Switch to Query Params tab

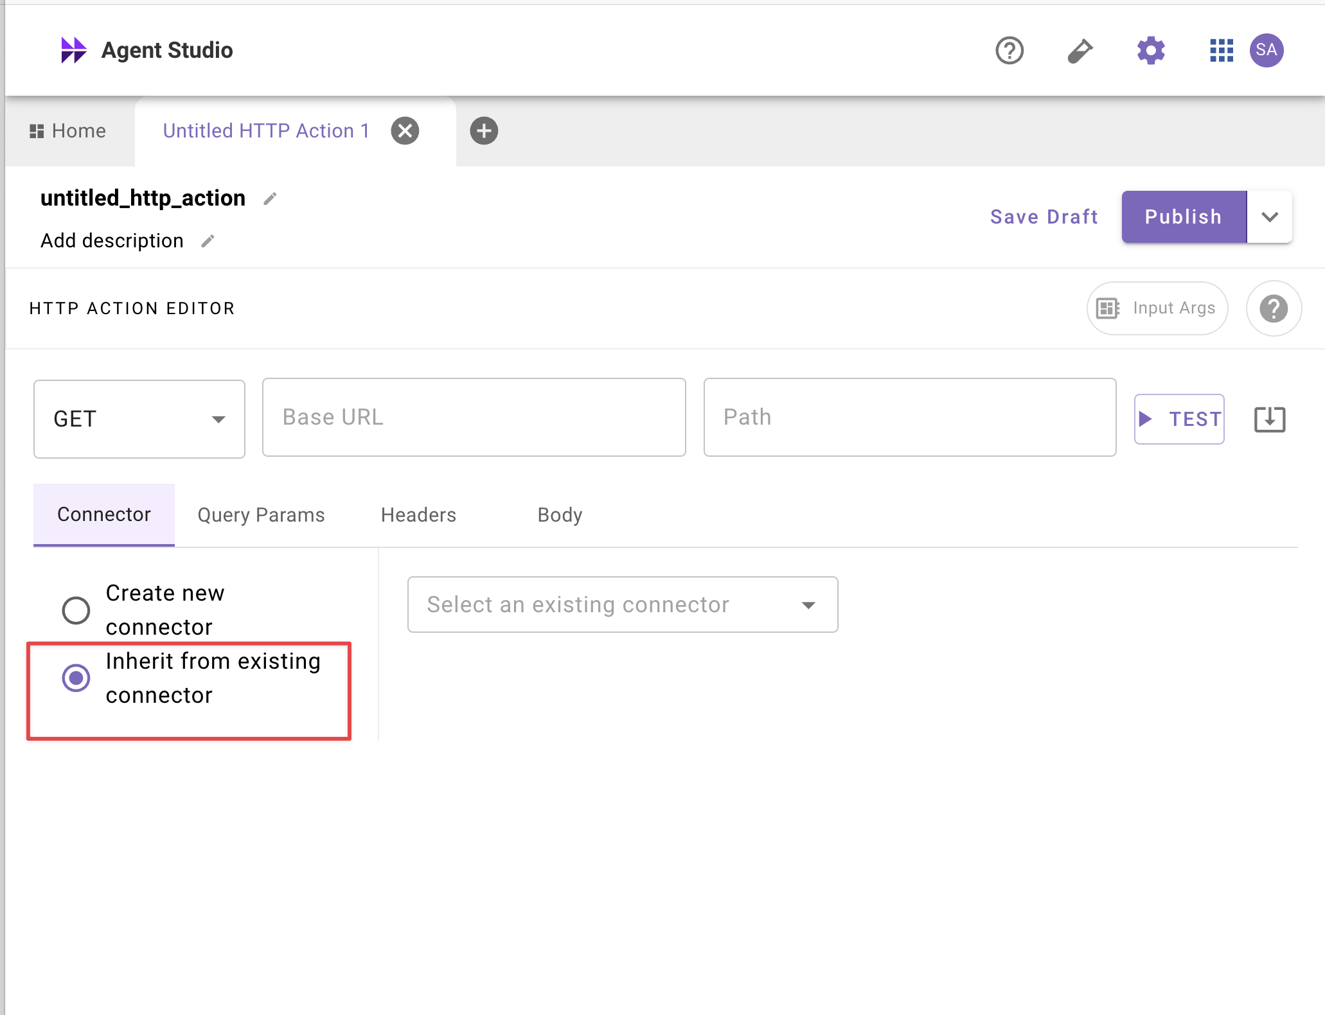(x=261, y=515)
